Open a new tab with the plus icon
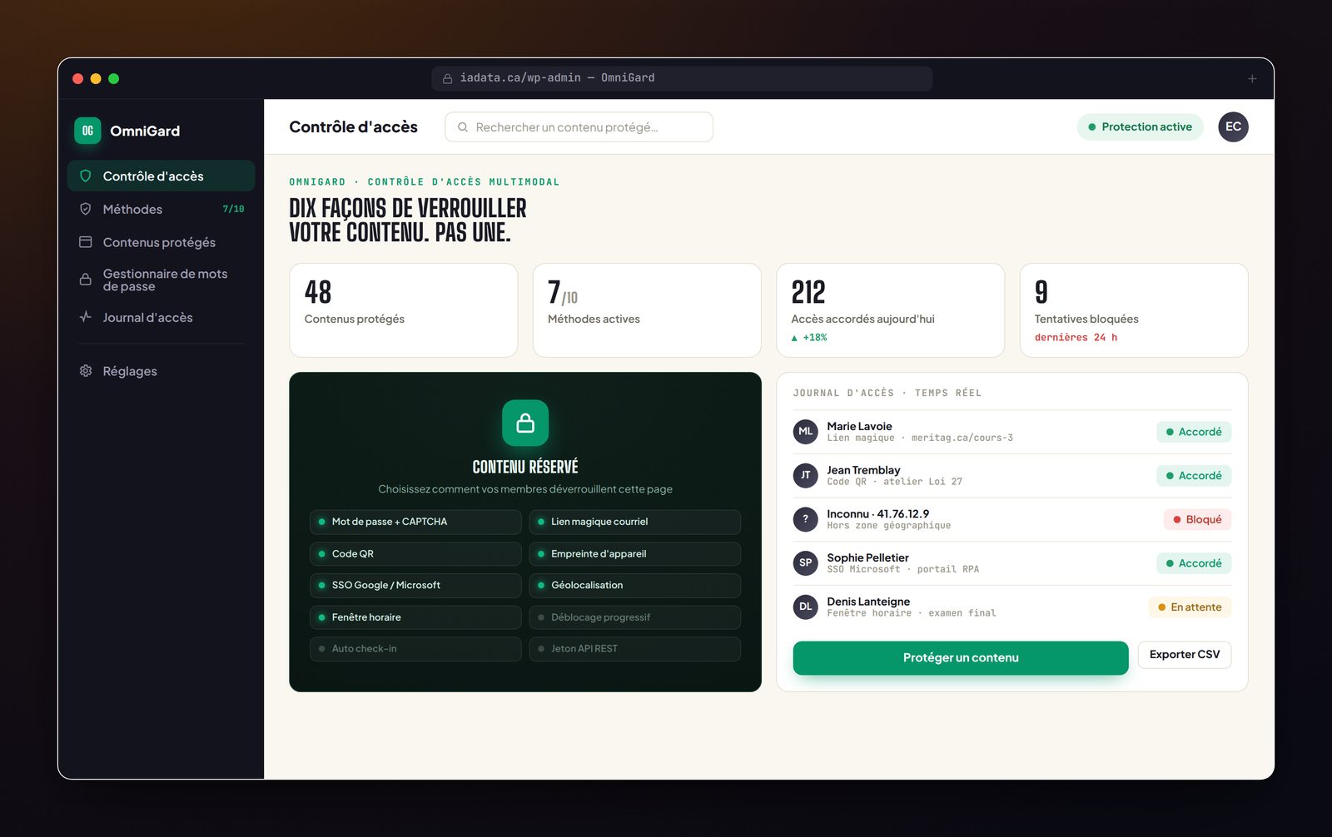This screenshot has height=837, width=1332. (1252, 78)
